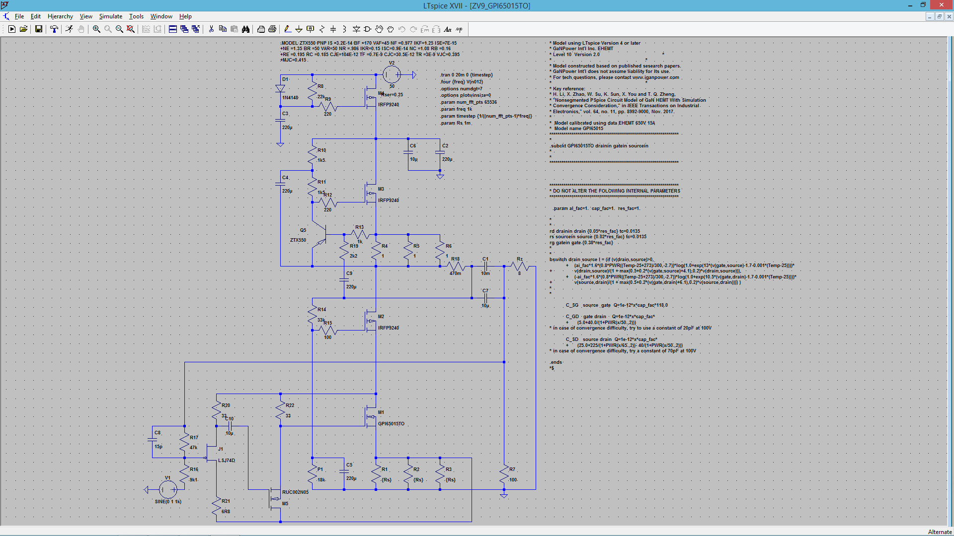Click the Halt simulation hand icon
The width and height of the screenshot is (954, 536).
click(81, 29)
